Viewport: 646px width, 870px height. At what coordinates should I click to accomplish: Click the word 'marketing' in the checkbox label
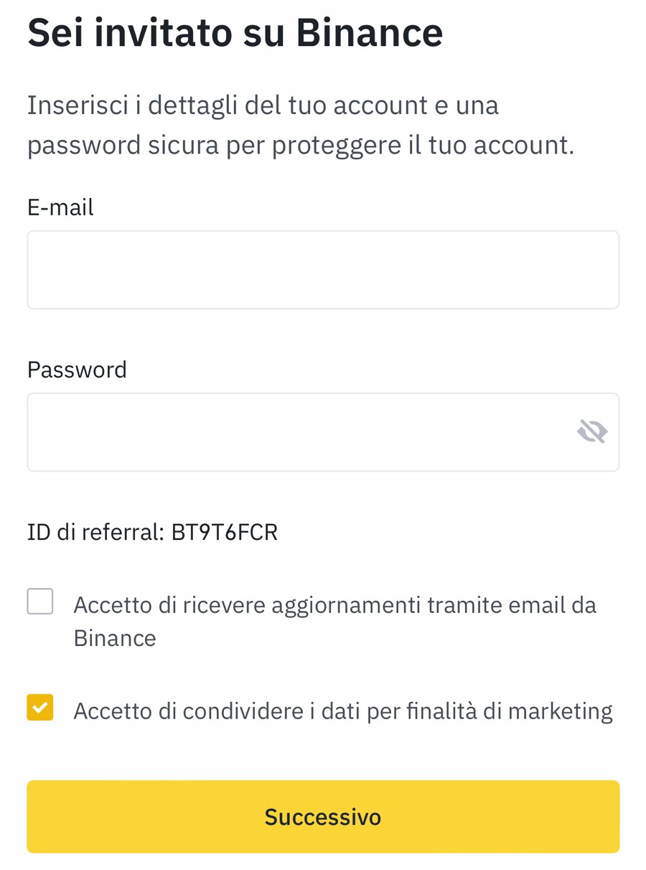tap(560, 711)
